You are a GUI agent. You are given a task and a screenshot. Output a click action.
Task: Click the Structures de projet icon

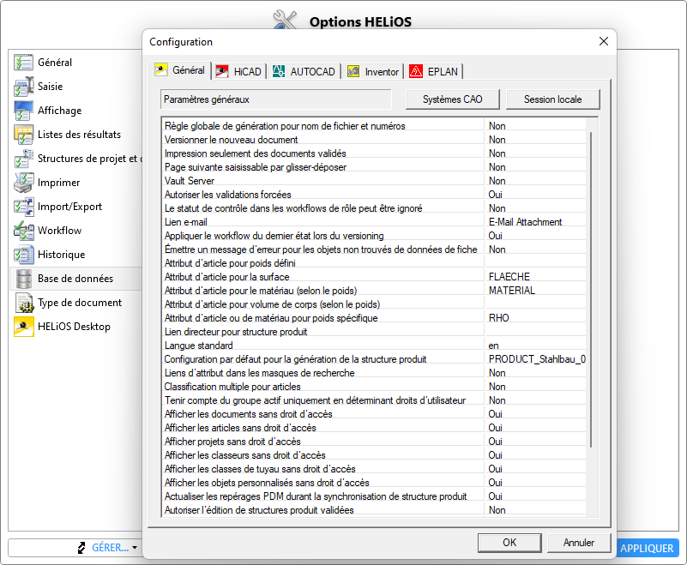pos(24,159)
